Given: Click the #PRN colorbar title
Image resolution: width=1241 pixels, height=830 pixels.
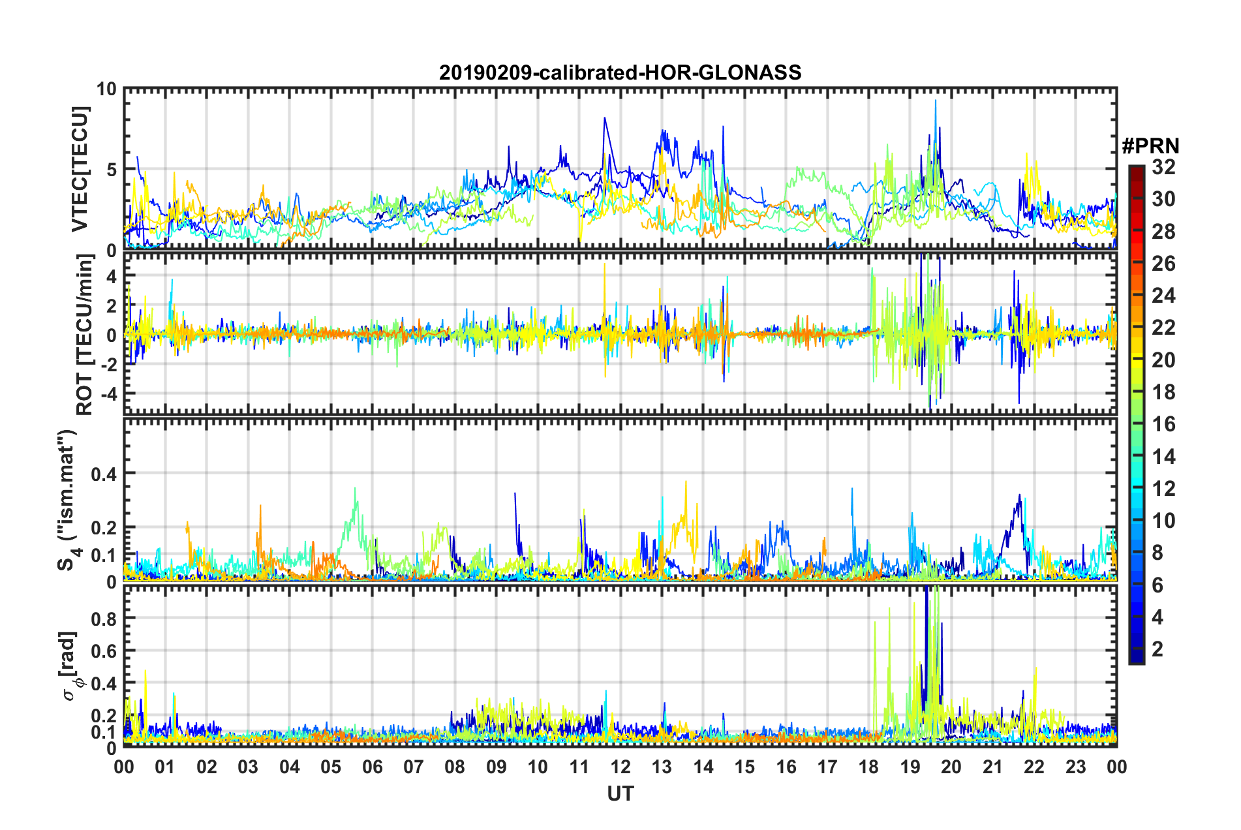Looking at the screenshot, I should [1150, 146].
